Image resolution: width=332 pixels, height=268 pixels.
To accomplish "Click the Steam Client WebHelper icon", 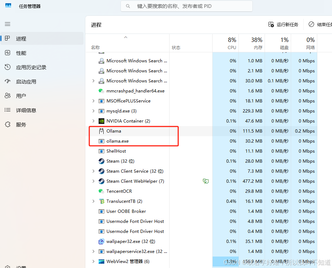I will (101, 181).
